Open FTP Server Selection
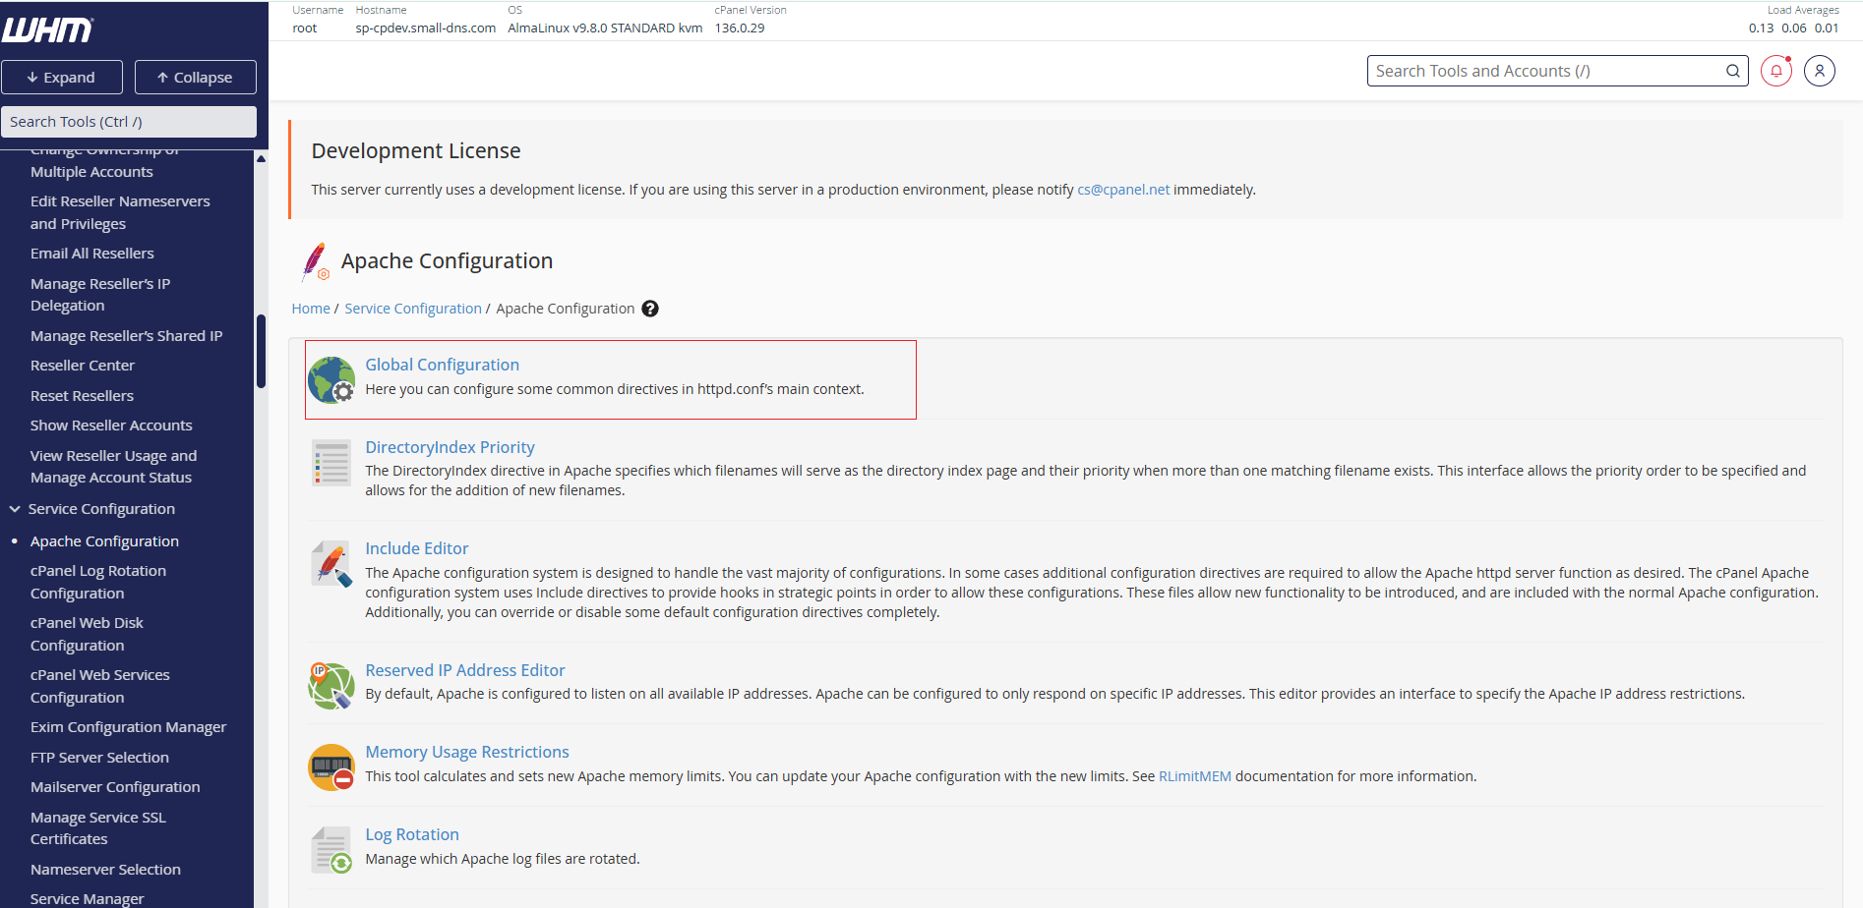This screenshot has height=908, width=1863. [x=99, y=758]
